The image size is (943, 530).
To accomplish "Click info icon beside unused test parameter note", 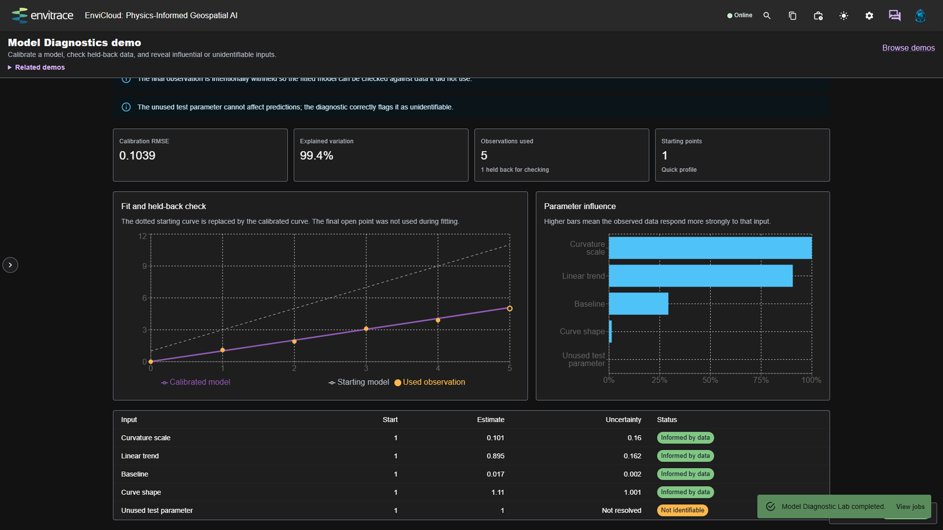I will click(x=126, y=107).
